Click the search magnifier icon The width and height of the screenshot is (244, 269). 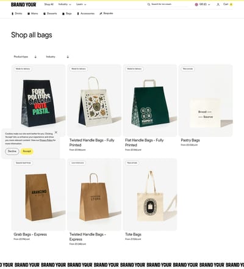[x=149, y=4]
